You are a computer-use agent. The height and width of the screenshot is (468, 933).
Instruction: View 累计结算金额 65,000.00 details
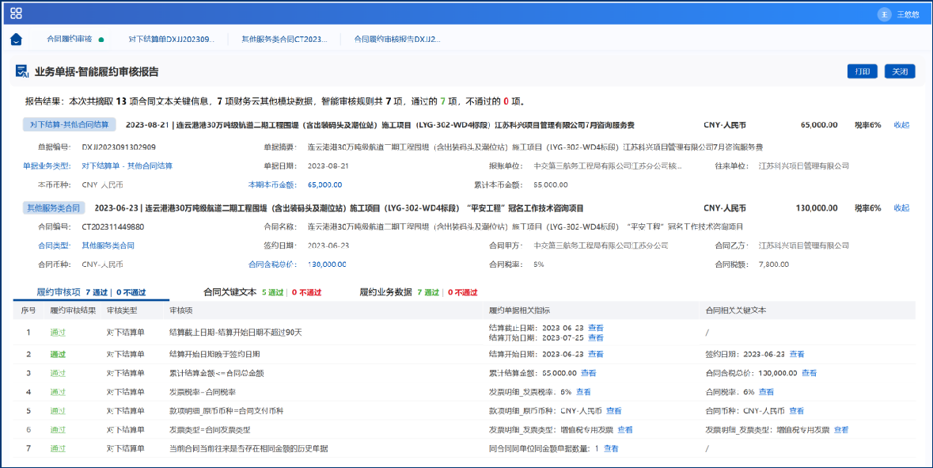coord(589,373)
